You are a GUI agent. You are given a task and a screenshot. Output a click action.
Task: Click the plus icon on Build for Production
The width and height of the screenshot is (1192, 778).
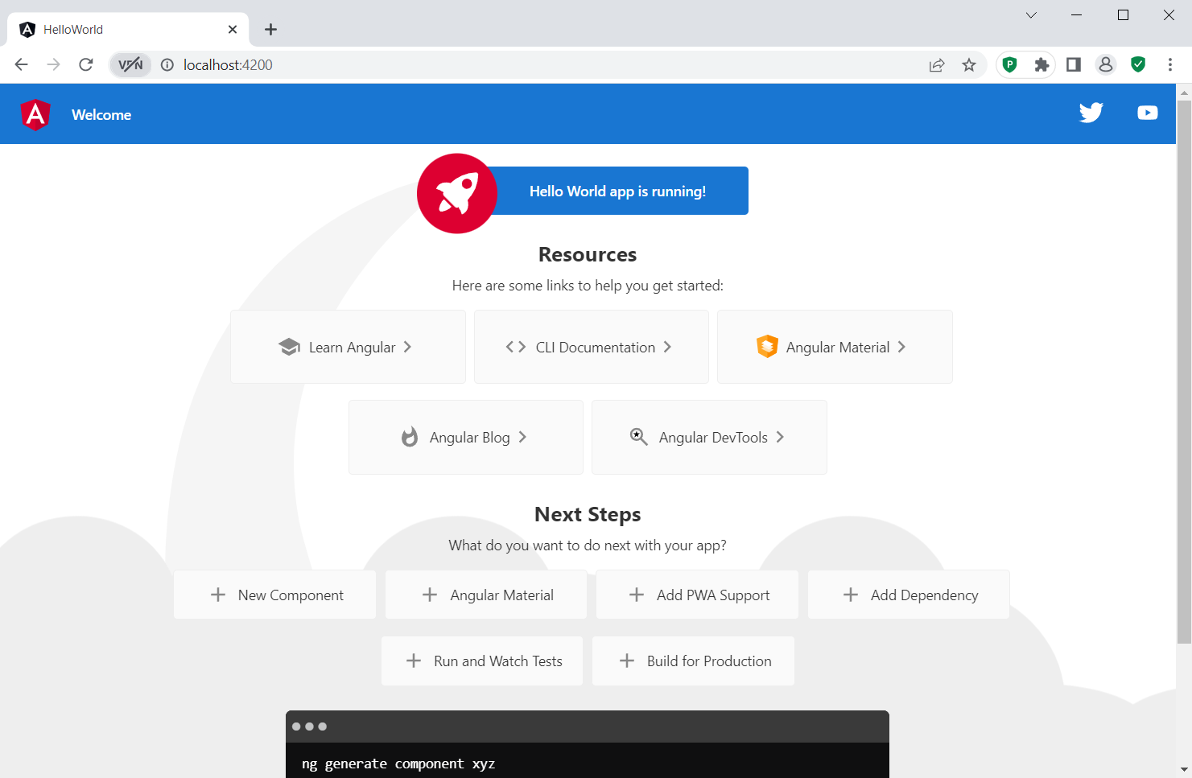[x=627, y=661]
